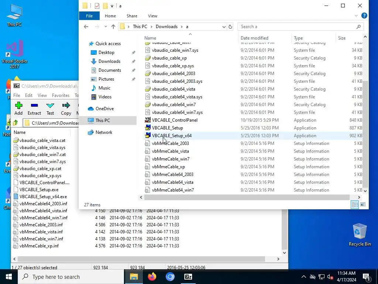
Task: Open the Edit menu in 7-Zip
Action: click(29, 95)
